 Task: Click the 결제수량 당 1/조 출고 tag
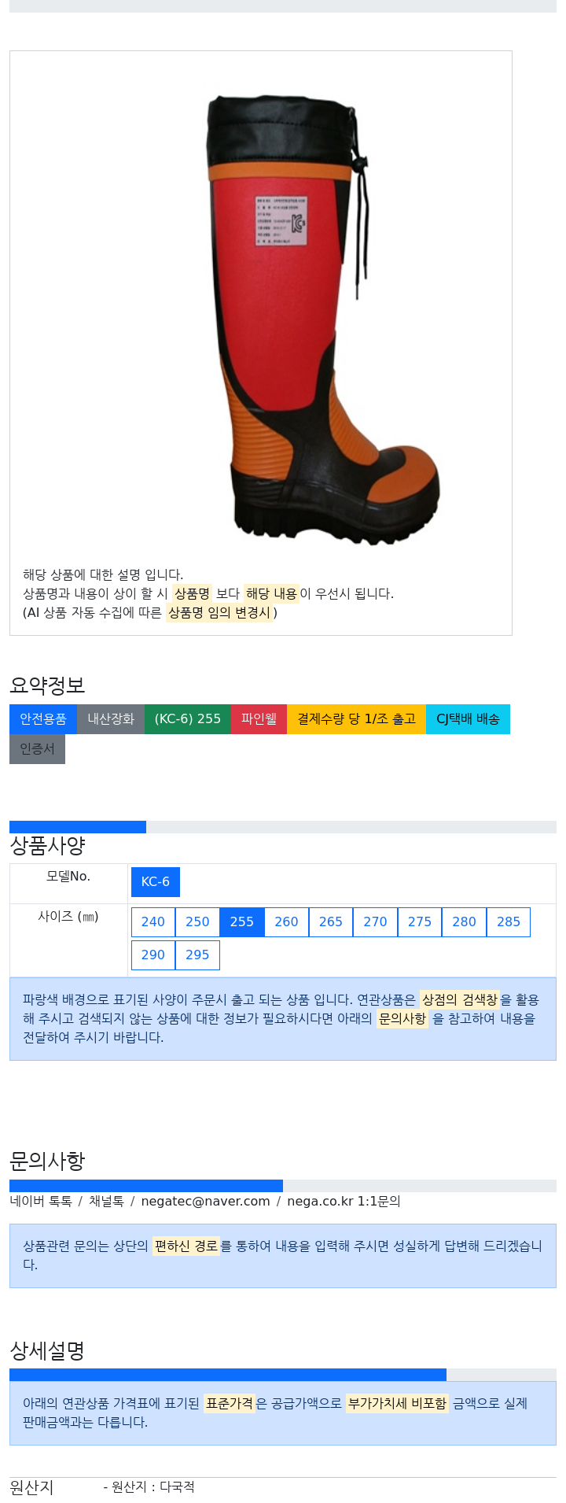pyautogui.click(x=356, y=719)
